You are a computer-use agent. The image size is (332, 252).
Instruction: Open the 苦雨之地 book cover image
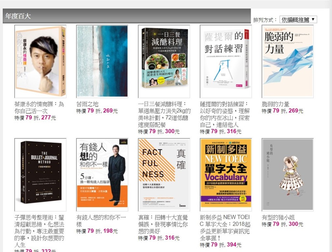[102, 61]
